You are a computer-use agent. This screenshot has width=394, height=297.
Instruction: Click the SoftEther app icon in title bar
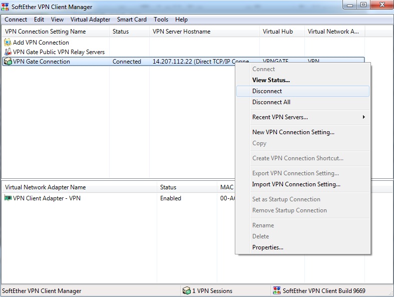pos(7,7)
